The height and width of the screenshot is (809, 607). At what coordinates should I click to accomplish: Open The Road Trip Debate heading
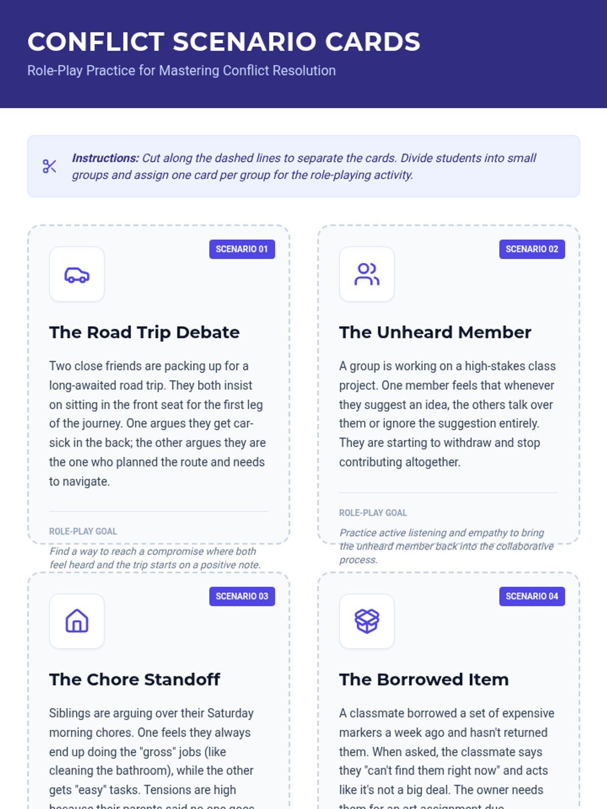[x=144, y=332]
